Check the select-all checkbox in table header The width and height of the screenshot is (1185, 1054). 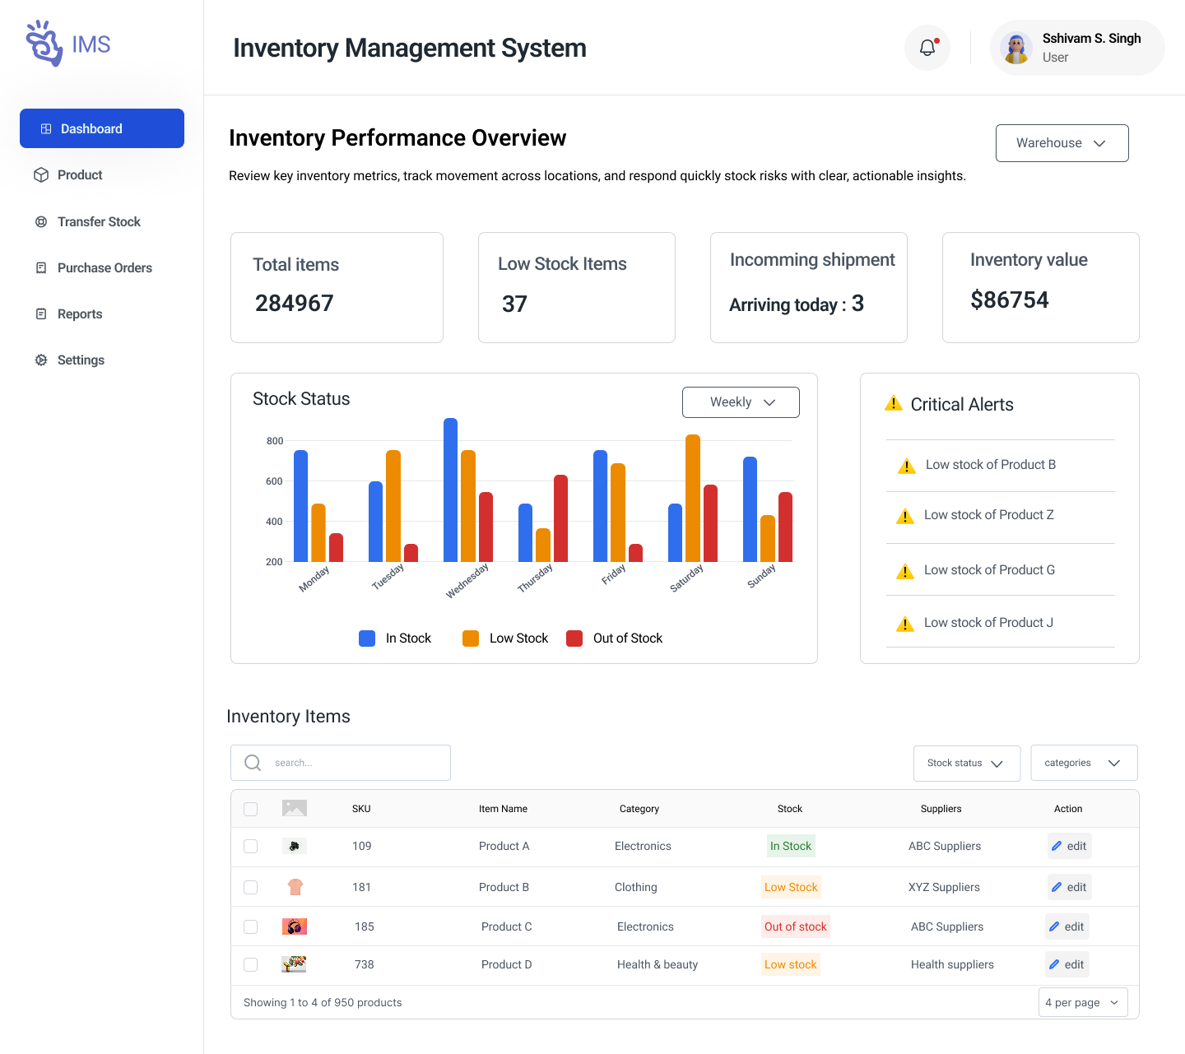pyautogui.click(x=251, y=809)
